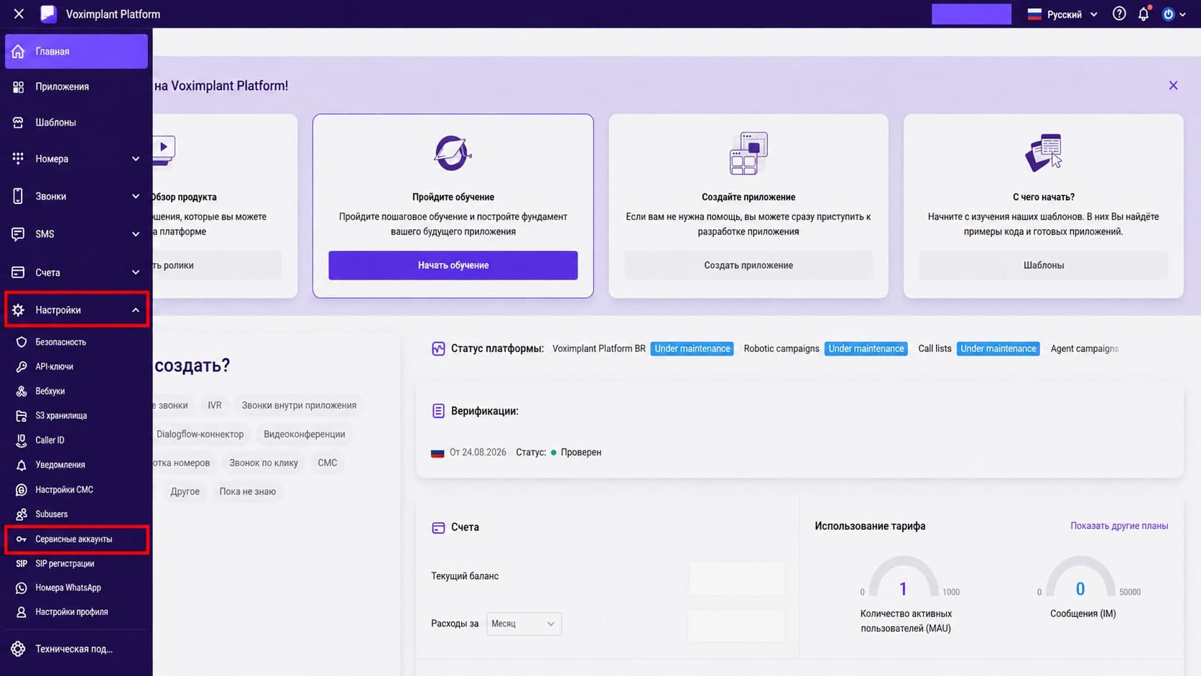Viewport: 1201px width, 676px height.
Task: Open Уведомления settings item
Action: [x=76, y=465]
